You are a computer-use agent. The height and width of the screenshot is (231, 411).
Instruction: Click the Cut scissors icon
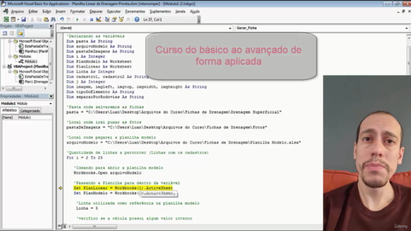(32, 19)
